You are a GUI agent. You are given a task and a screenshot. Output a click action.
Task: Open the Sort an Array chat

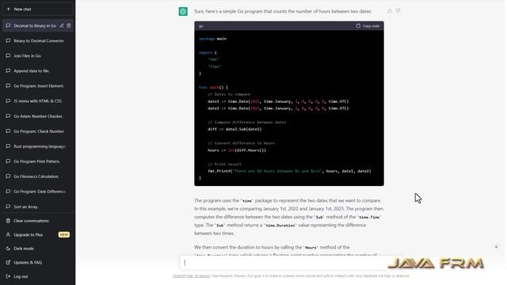(x=37, y=207)
